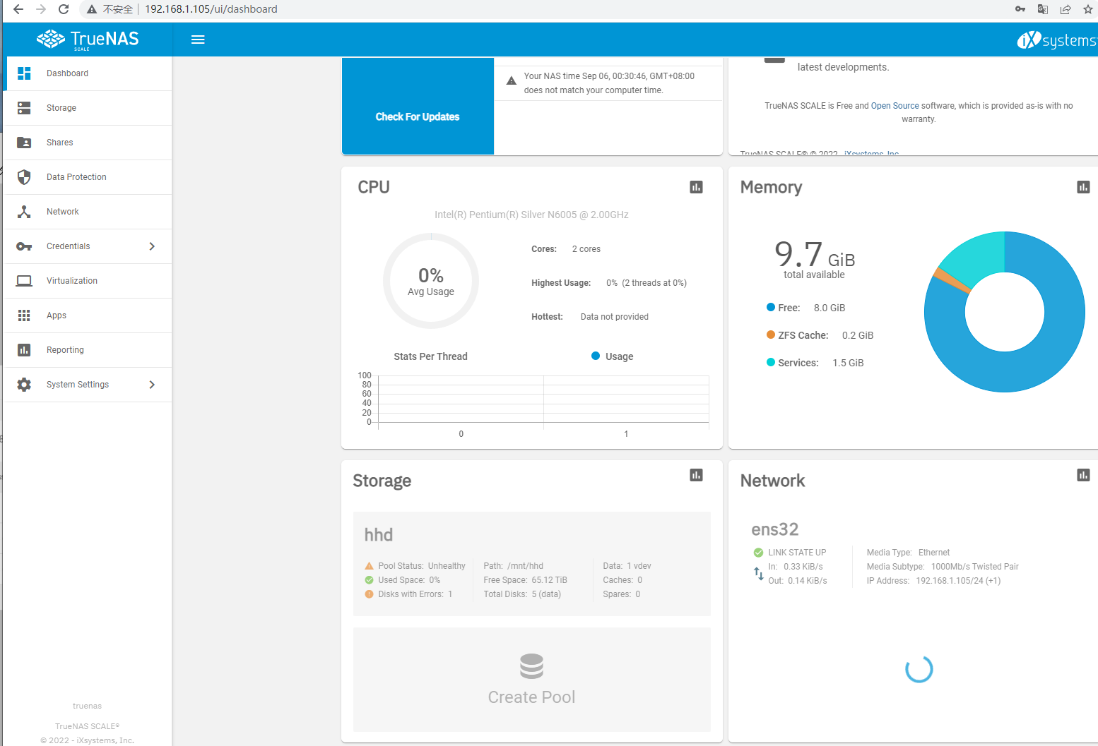Click the TrueNAS SCALE logo
Viewport: 1098px width, 746px height.
(88, 40)
